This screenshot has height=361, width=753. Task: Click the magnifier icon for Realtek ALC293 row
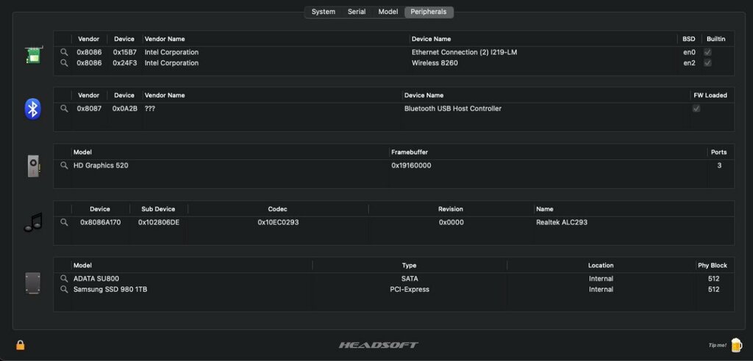pos(64,222)
